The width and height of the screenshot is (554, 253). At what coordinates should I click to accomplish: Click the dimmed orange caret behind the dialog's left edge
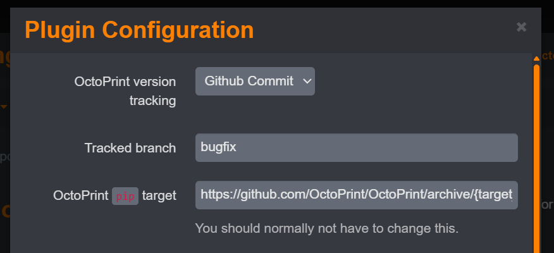(x=4, y=106)
